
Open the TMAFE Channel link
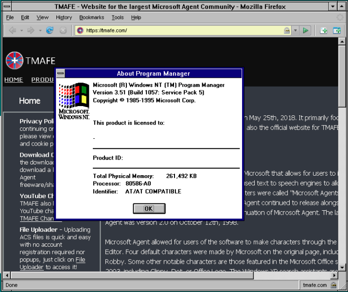(37, 219)
